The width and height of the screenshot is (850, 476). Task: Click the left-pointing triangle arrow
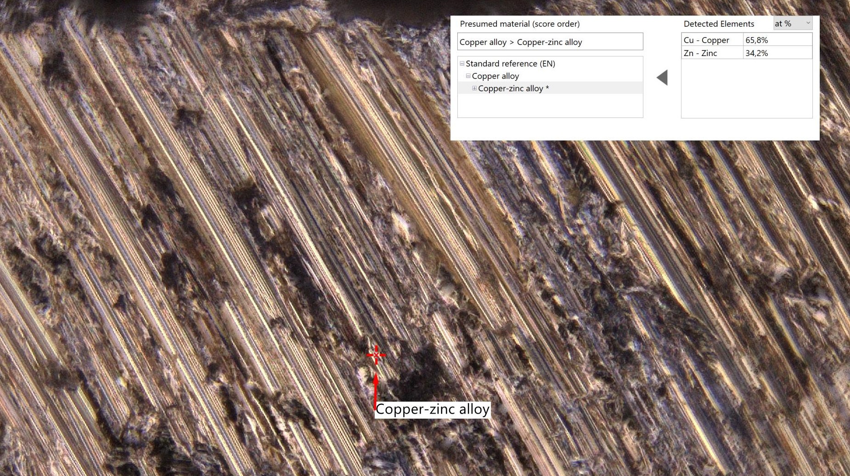[x=662, y=78]
